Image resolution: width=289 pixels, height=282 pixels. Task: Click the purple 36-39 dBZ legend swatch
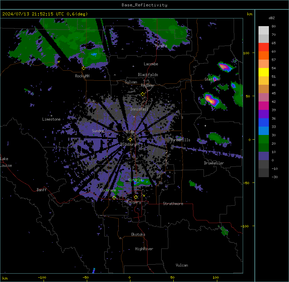coord(264,114)
